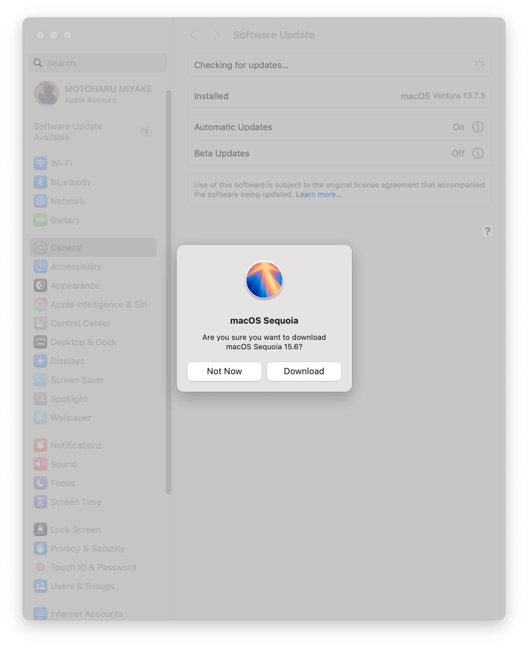Open the Accessibility icon
This screenshot has width=528, height=648.
40,267
